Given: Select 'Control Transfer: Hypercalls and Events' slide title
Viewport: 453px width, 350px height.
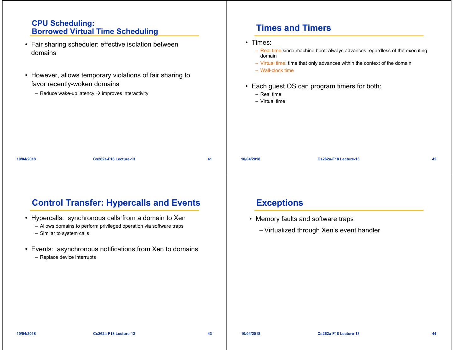Looking at the screenshot, I should (x=116, y=203).
